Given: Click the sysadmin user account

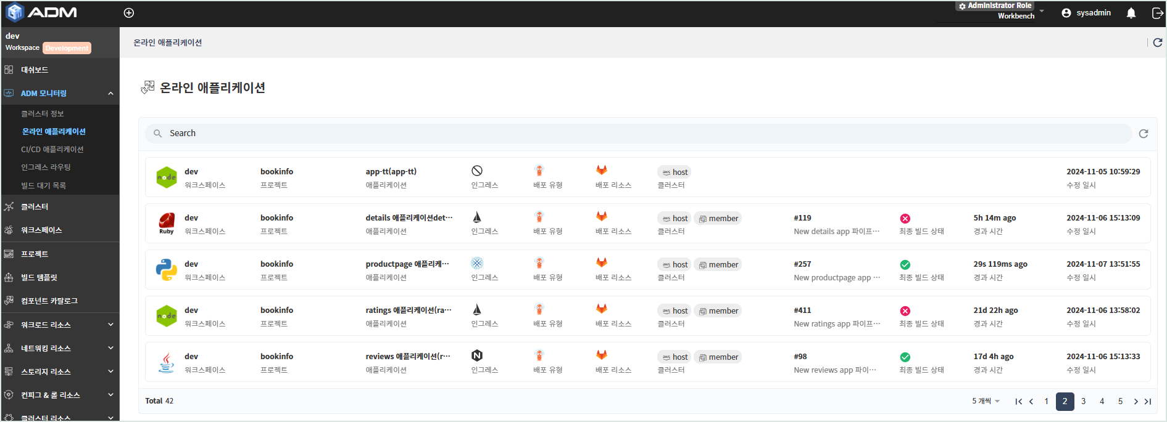Looking at the screenshot, I should click(1086, 13).
